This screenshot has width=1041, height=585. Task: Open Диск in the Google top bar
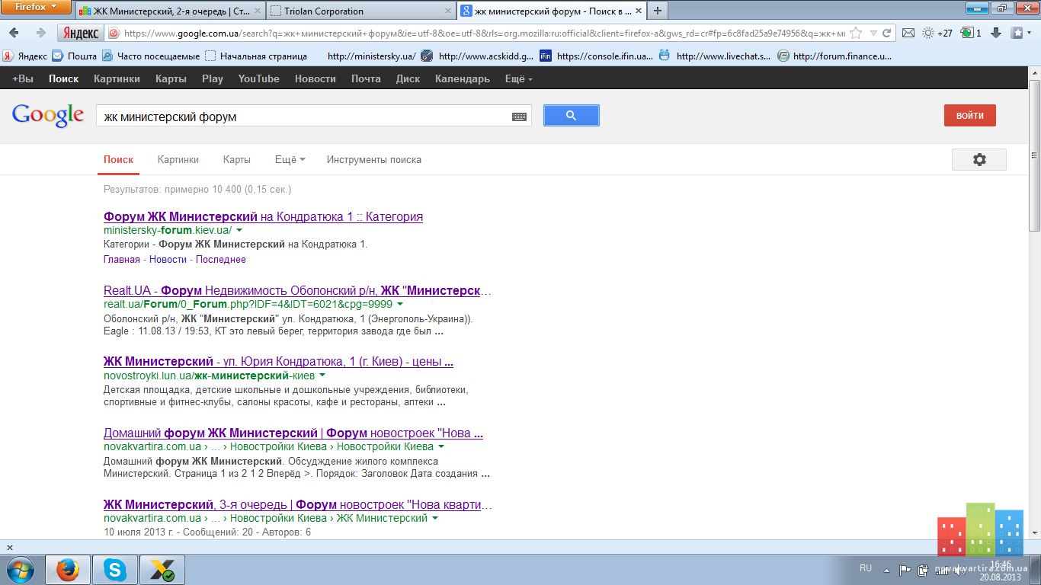[408, 78]
